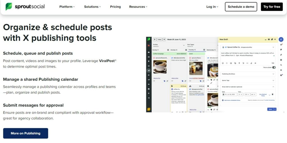287x143 pixels.
Task: Open the hour dropdown in Time
Action: pyautogui.click(x=241, y=94)
